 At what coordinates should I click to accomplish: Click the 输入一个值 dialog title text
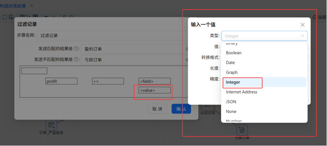[x=203, y=25]
